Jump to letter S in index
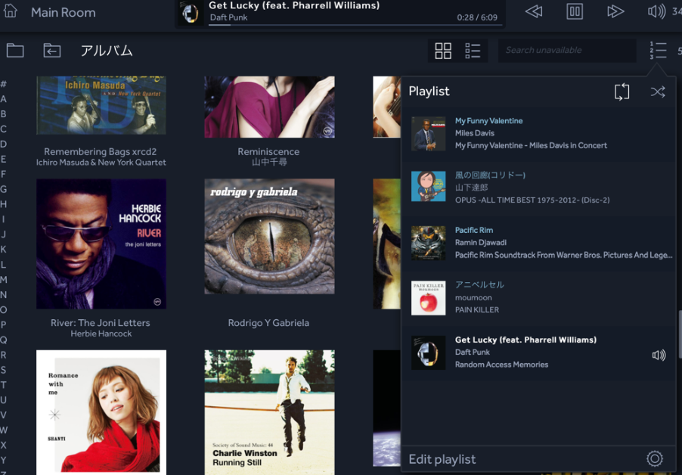682x475 pixels. [x=4, y=370]
